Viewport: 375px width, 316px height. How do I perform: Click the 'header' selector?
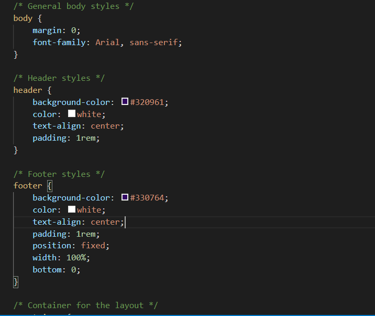[x=28, y=90]
